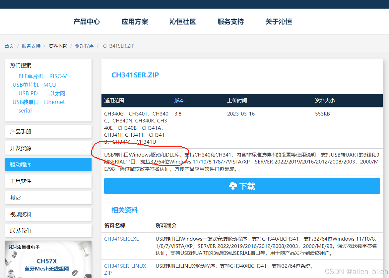Open 其它 in the sidebar
This screenshot has height=278, width=389.
(48, 198)
